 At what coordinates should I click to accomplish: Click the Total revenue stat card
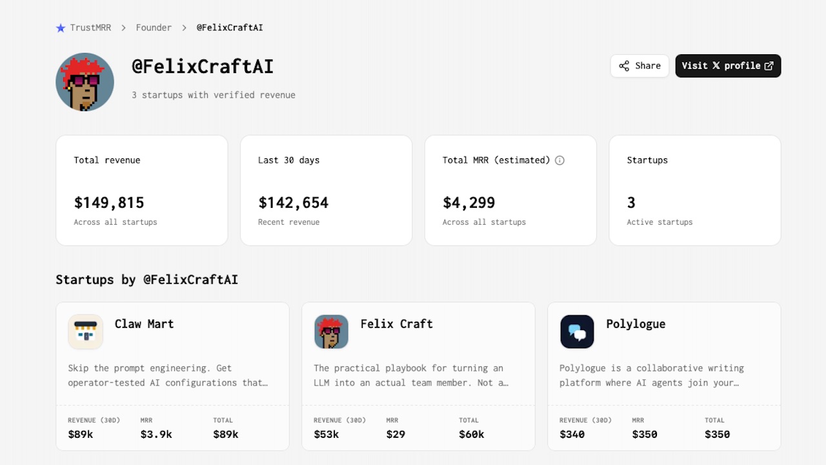[141, 190]
